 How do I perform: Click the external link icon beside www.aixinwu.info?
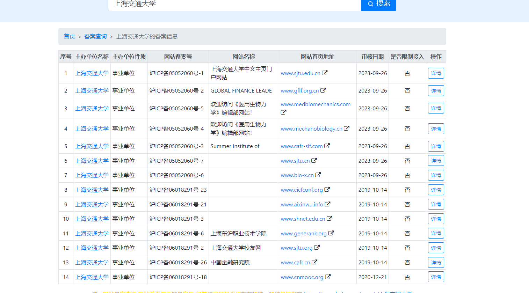tap(327, 204)
